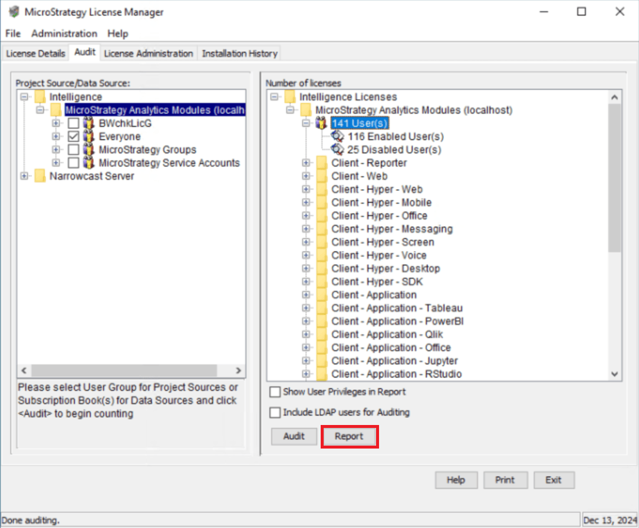639x528 pixels.
Task: Click the Narrowcast Server folder icon
Action: (40, 176)
